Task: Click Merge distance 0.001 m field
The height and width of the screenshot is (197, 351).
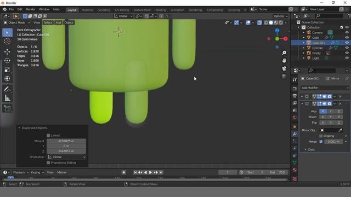Action: click(333, 142)
